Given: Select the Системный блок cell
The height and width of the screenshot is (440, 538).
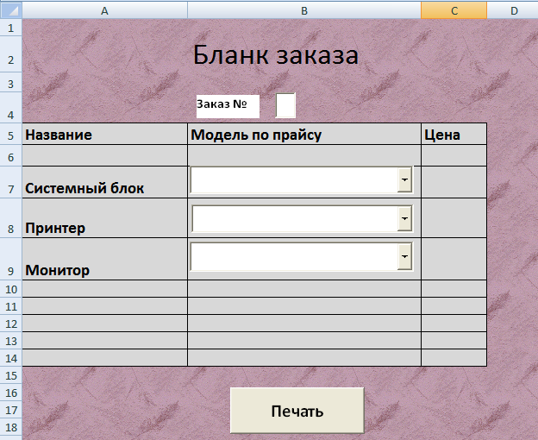Looking at the screenshot, I should click(x=105, y=182).
